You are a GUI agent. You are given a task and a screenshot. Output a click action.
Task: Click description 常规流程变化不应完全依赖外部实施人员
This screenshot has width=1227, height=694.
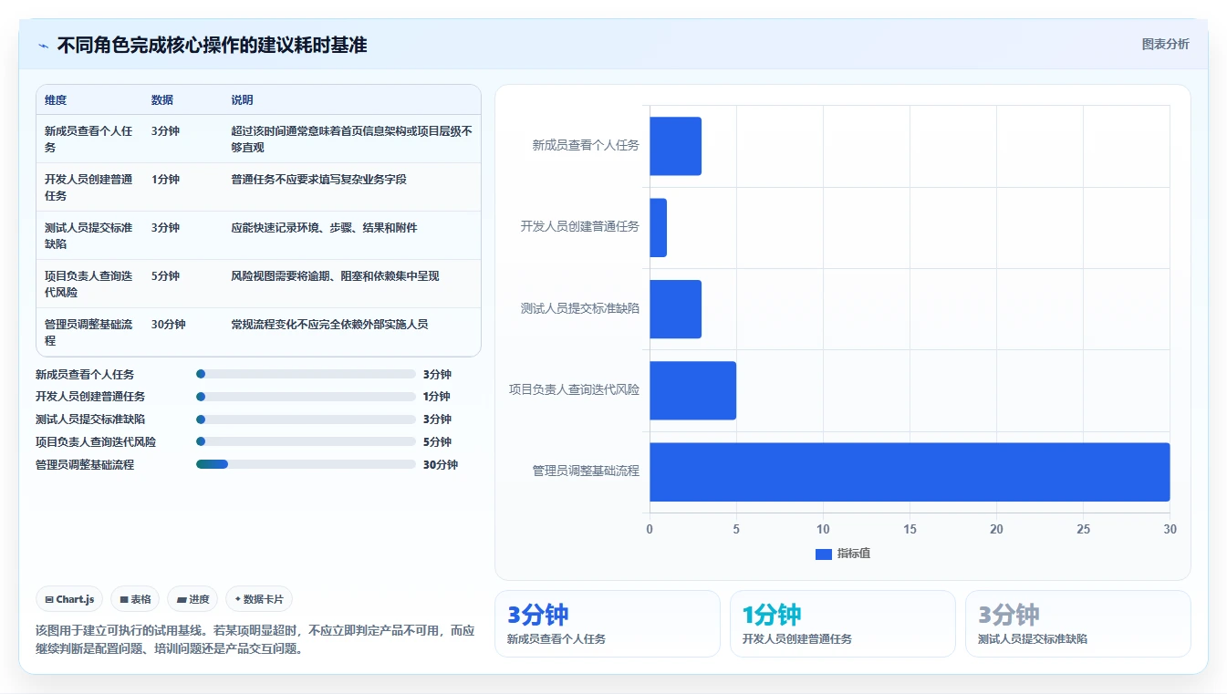point(329,324)
